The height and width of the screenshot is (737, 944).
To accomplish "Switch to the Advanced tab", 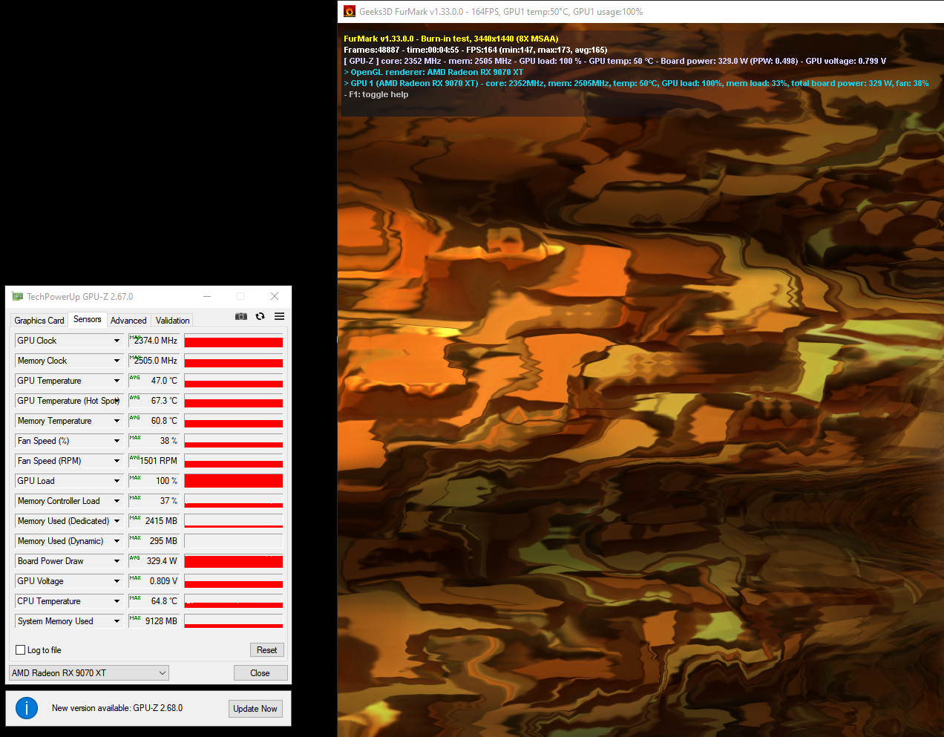I will pyautogui.click(x=128, y=320).
